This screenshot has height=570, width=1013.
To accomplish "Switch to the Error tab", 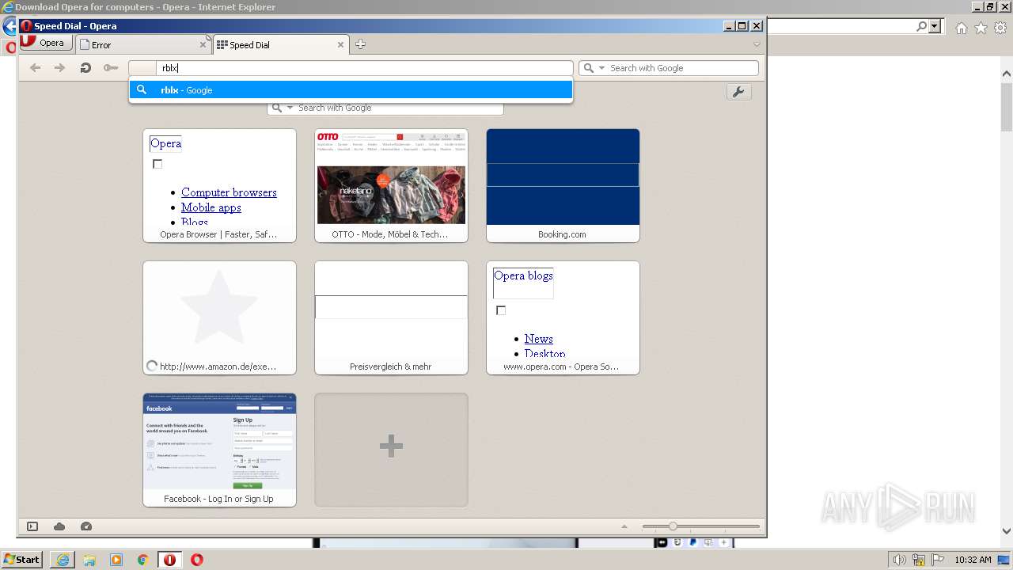I will (x=143, y=45).
